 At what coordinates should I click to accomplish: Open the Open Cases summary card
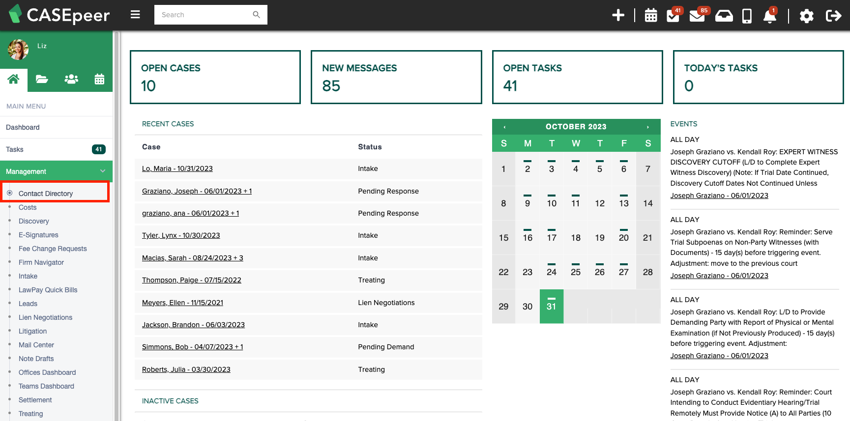pos(215,77)
